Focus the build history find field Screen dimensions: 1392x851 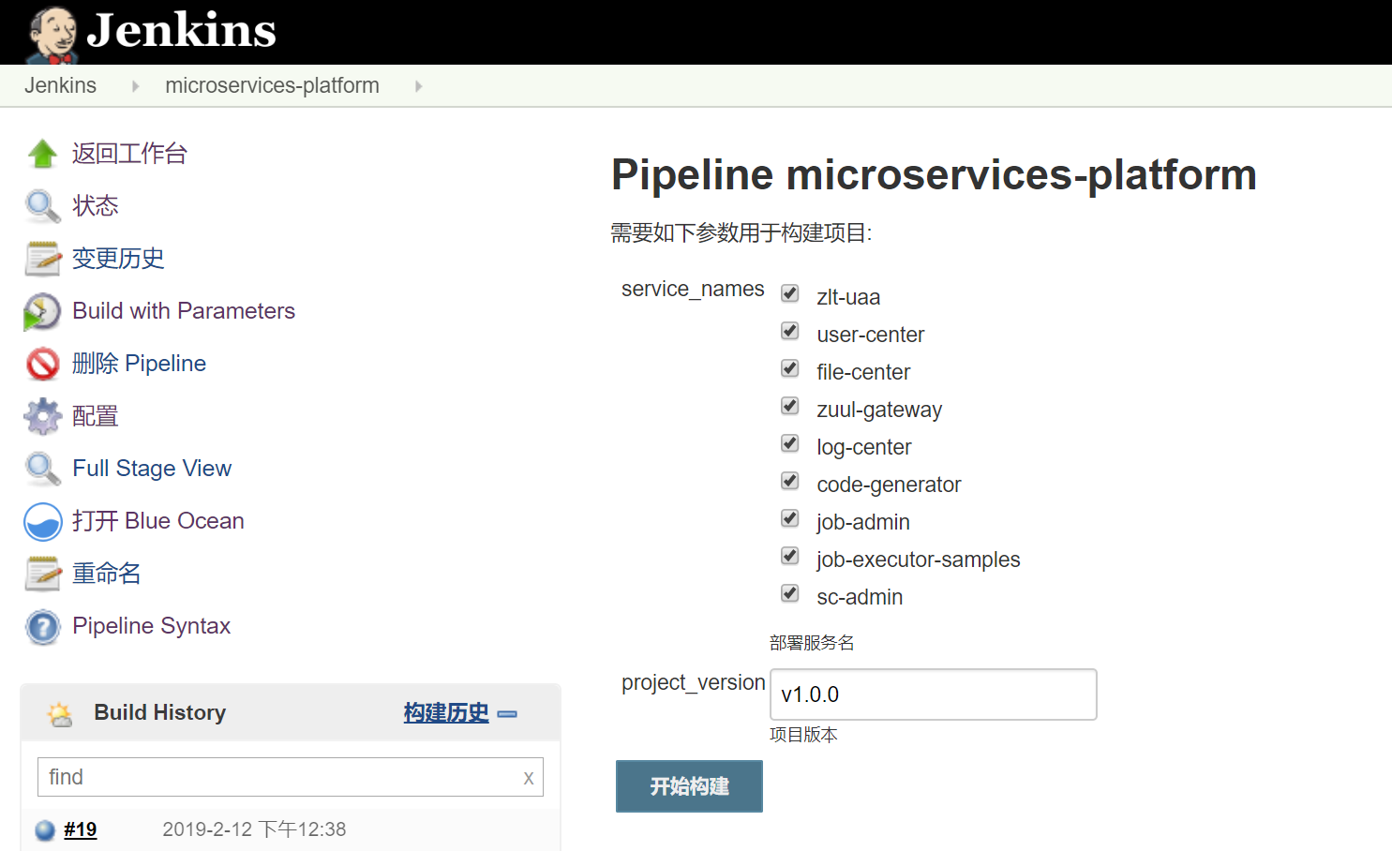[x=291, y=777]
